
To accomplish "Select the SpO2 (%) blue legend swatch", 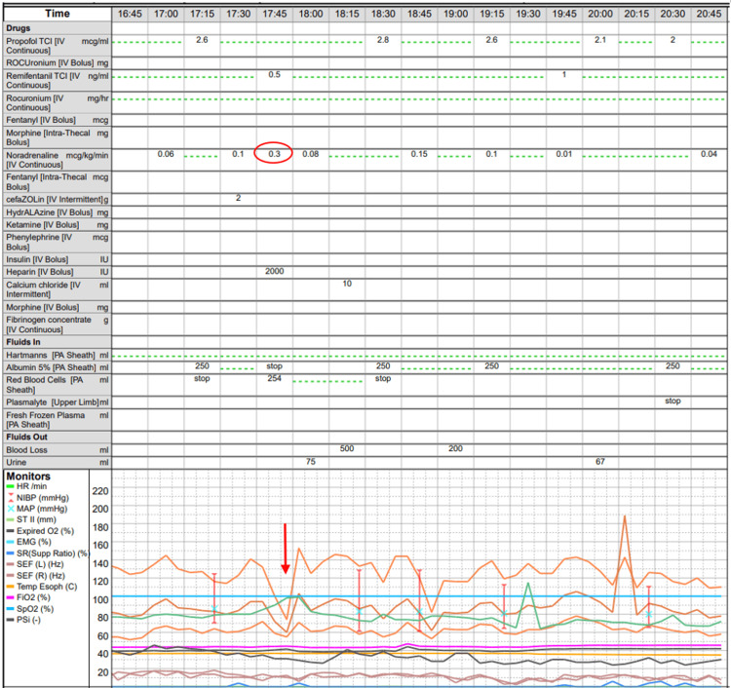I will click(11, 609).
